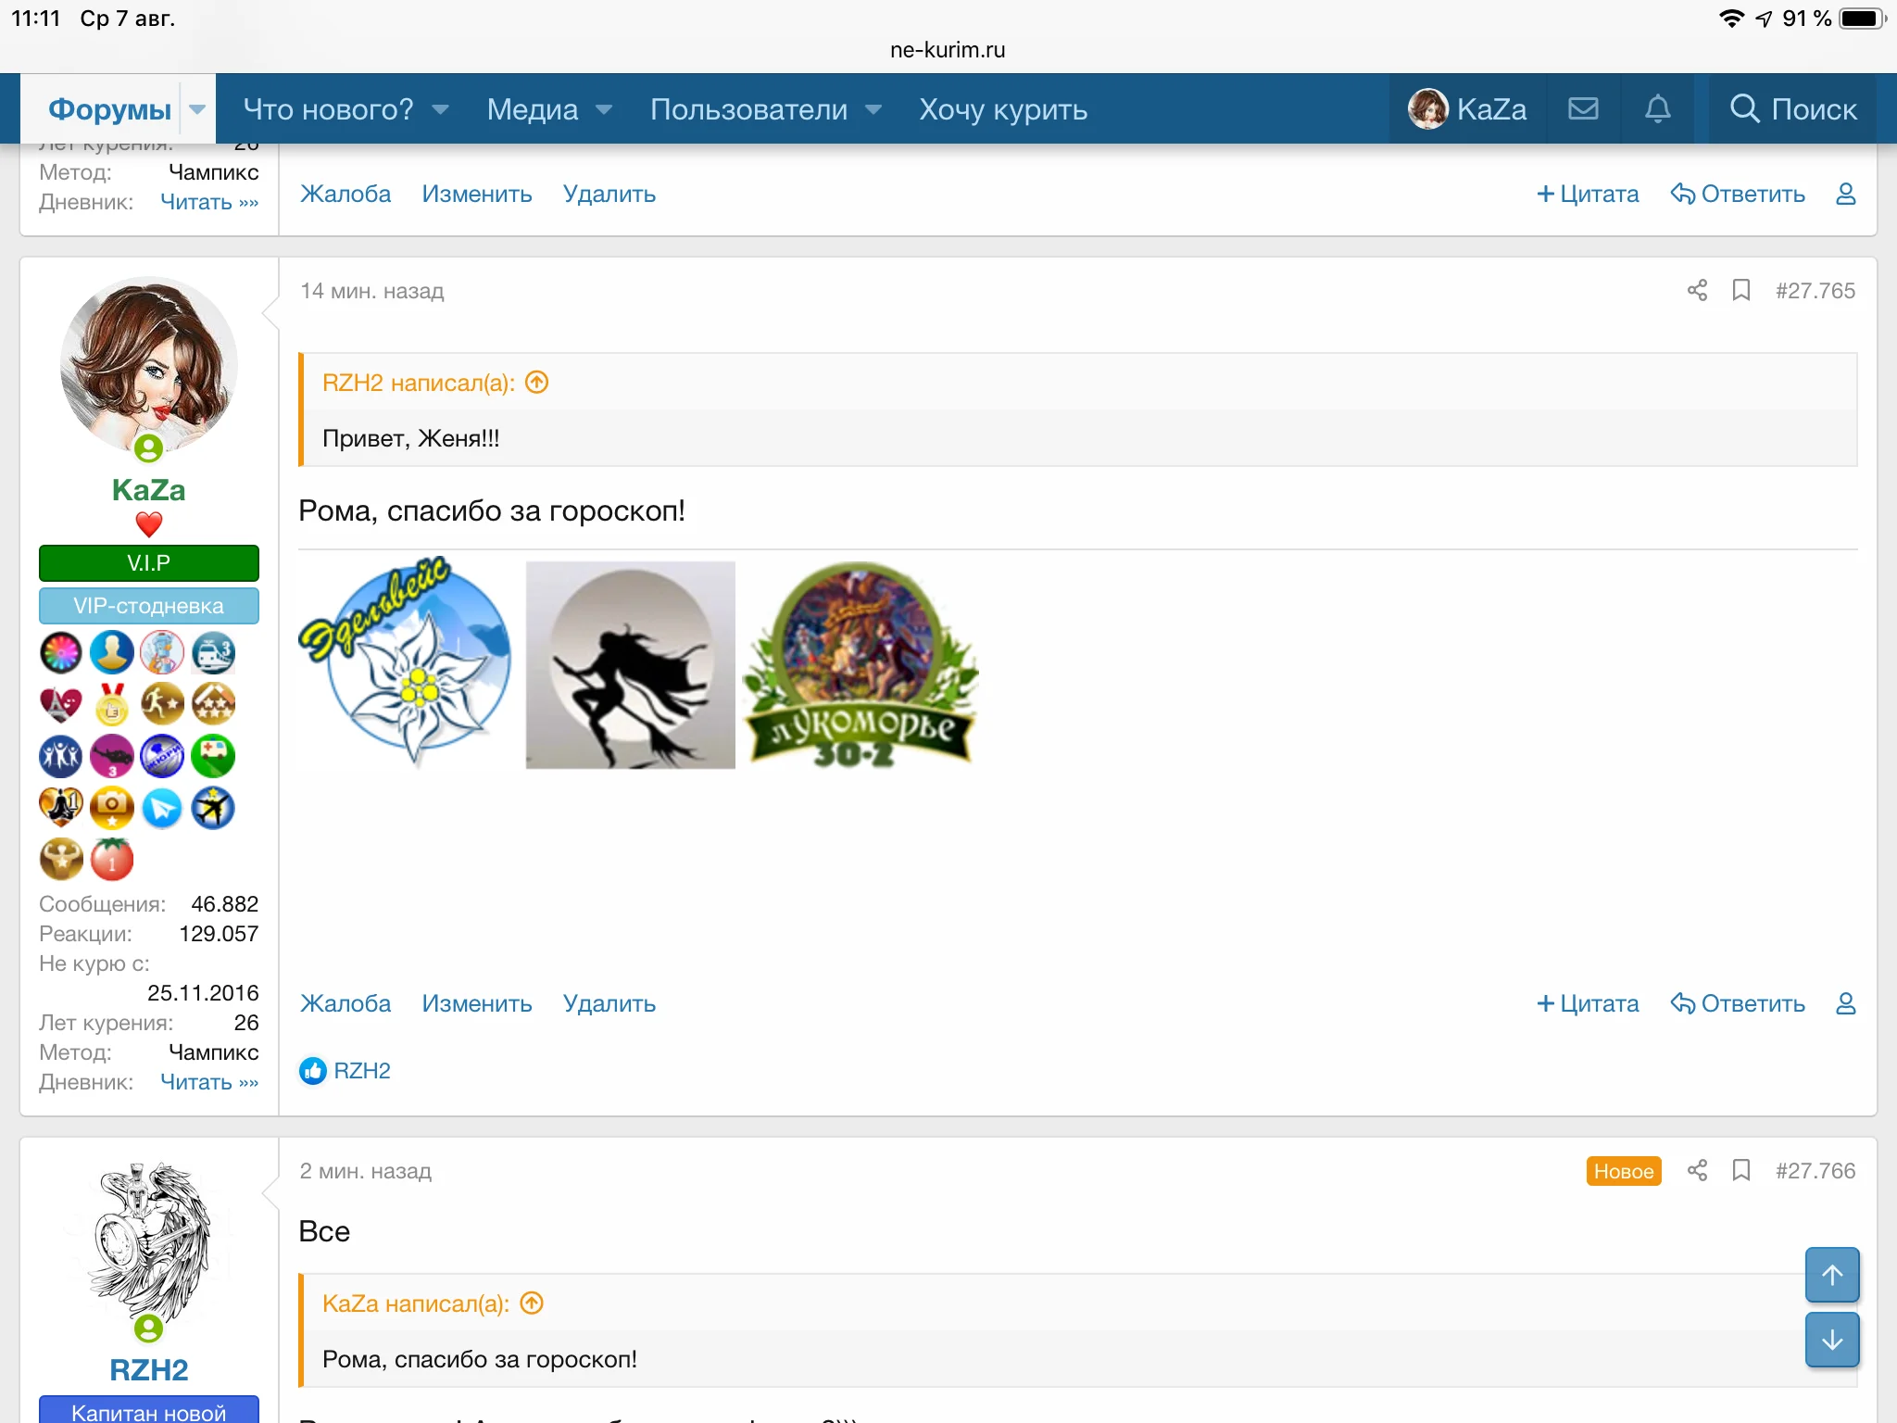This screenshot has height=1423, width=1897.
Task: Open the Хочу курить menu item
Action: (1003, 109)
